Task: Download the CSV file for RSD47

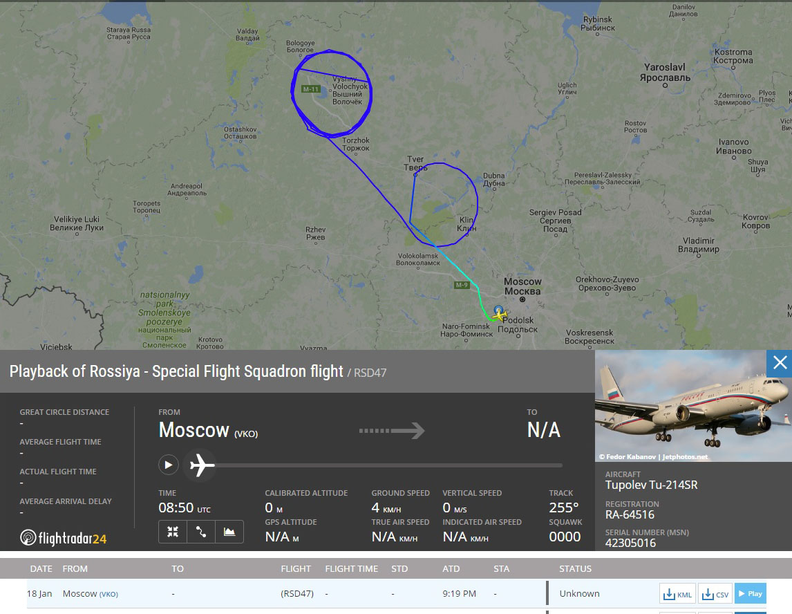Action: click(716, 594)
